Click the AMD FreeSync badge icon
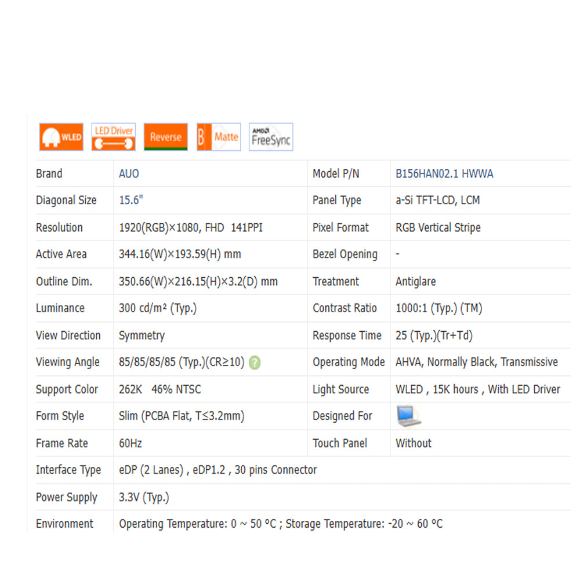Image resolution: width=580 pixels, height=580 pixels. [x=271, y=137]
